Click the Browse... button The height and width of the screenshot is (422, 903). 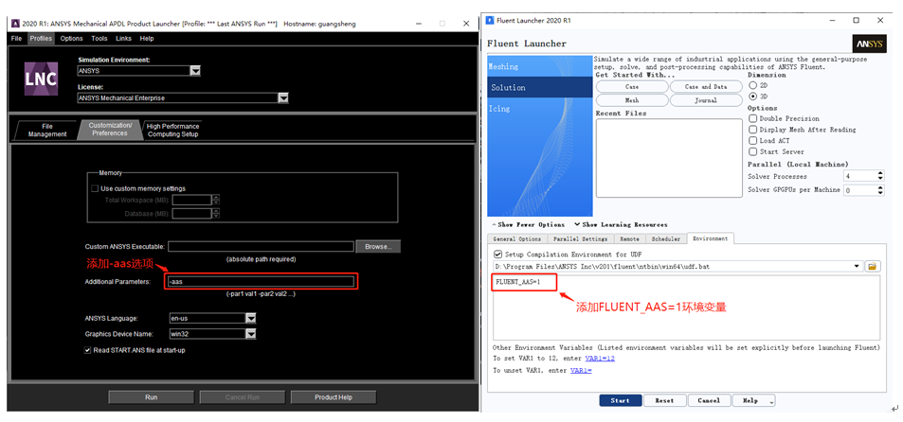[x=378, y=247]
